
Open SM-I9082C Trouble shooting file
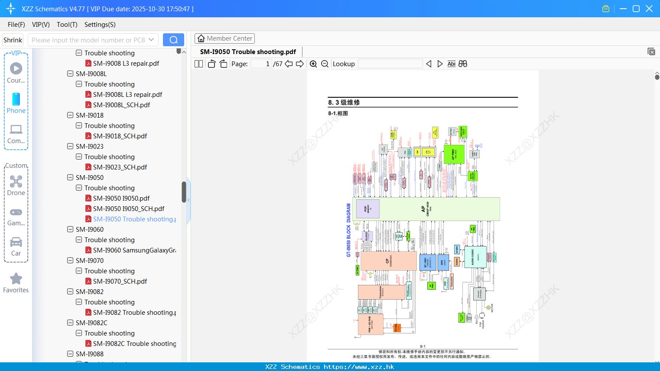tap(130, 343)
